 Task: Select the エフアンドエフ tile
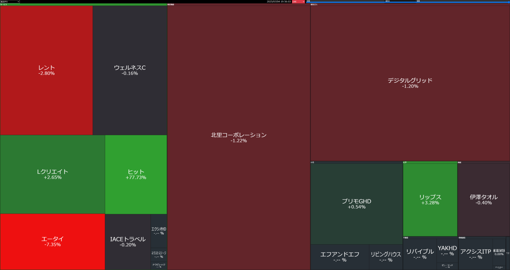(340, 257)
